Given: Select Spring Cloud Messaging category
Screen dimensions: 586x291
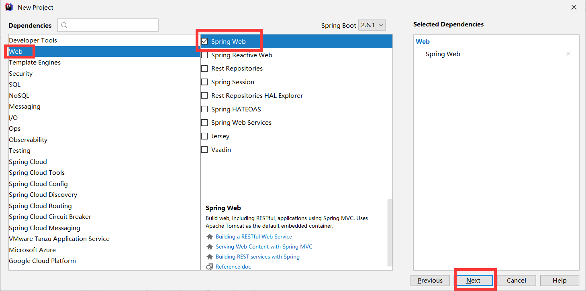Looking at the screenshot, I should click(104, 228).
